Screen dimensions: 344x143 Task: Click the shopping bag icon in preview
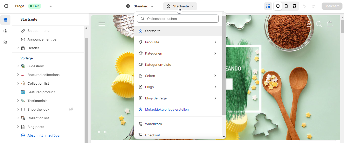click(x=330, y=24)
